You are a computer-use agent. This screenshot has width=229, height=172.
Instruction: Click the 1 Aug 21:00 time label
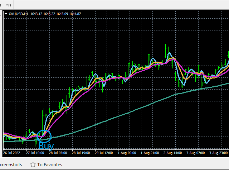(150, 153)
